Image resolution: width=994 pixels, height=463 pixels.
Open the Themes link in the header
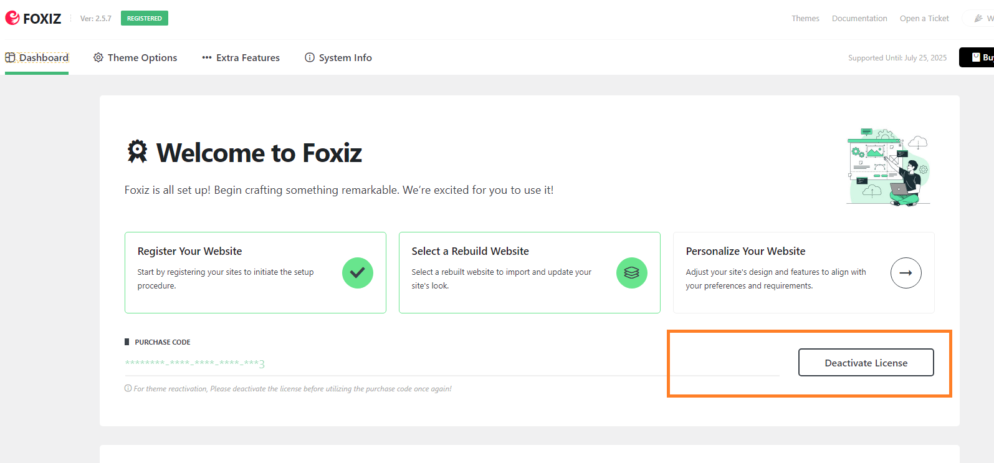(x=805, y=19)
